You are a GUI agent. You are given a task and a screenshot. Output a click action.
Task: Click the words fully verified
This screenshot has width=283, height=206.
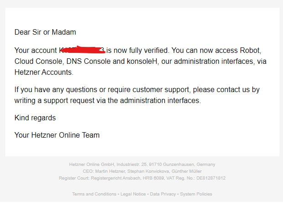pos(148,50)
